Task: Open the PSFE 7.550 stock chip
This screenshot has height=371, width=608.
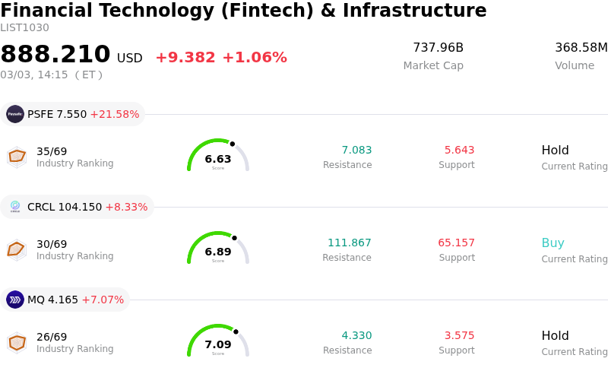Action: point(73,114)
